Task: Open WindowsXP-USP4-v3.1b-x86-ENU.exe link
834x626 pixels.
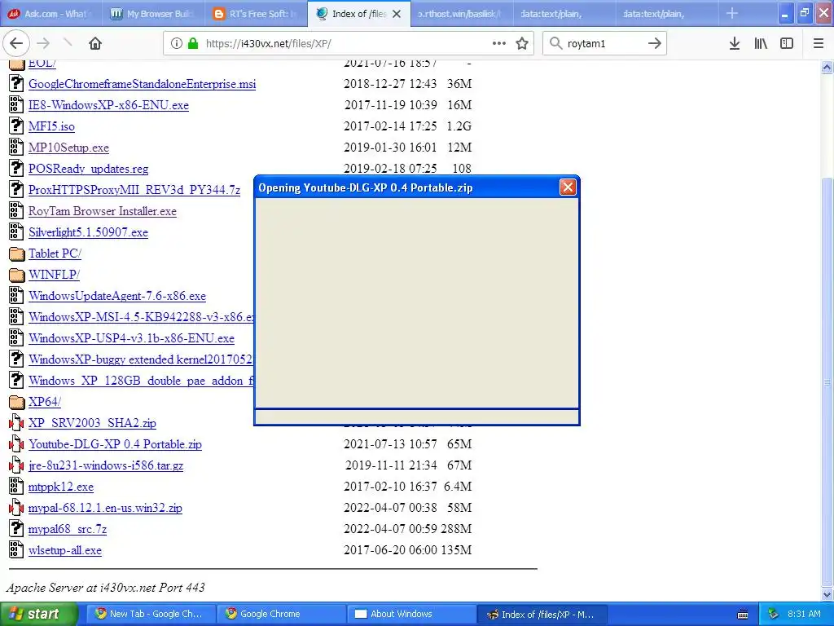Action: point(131,338)
